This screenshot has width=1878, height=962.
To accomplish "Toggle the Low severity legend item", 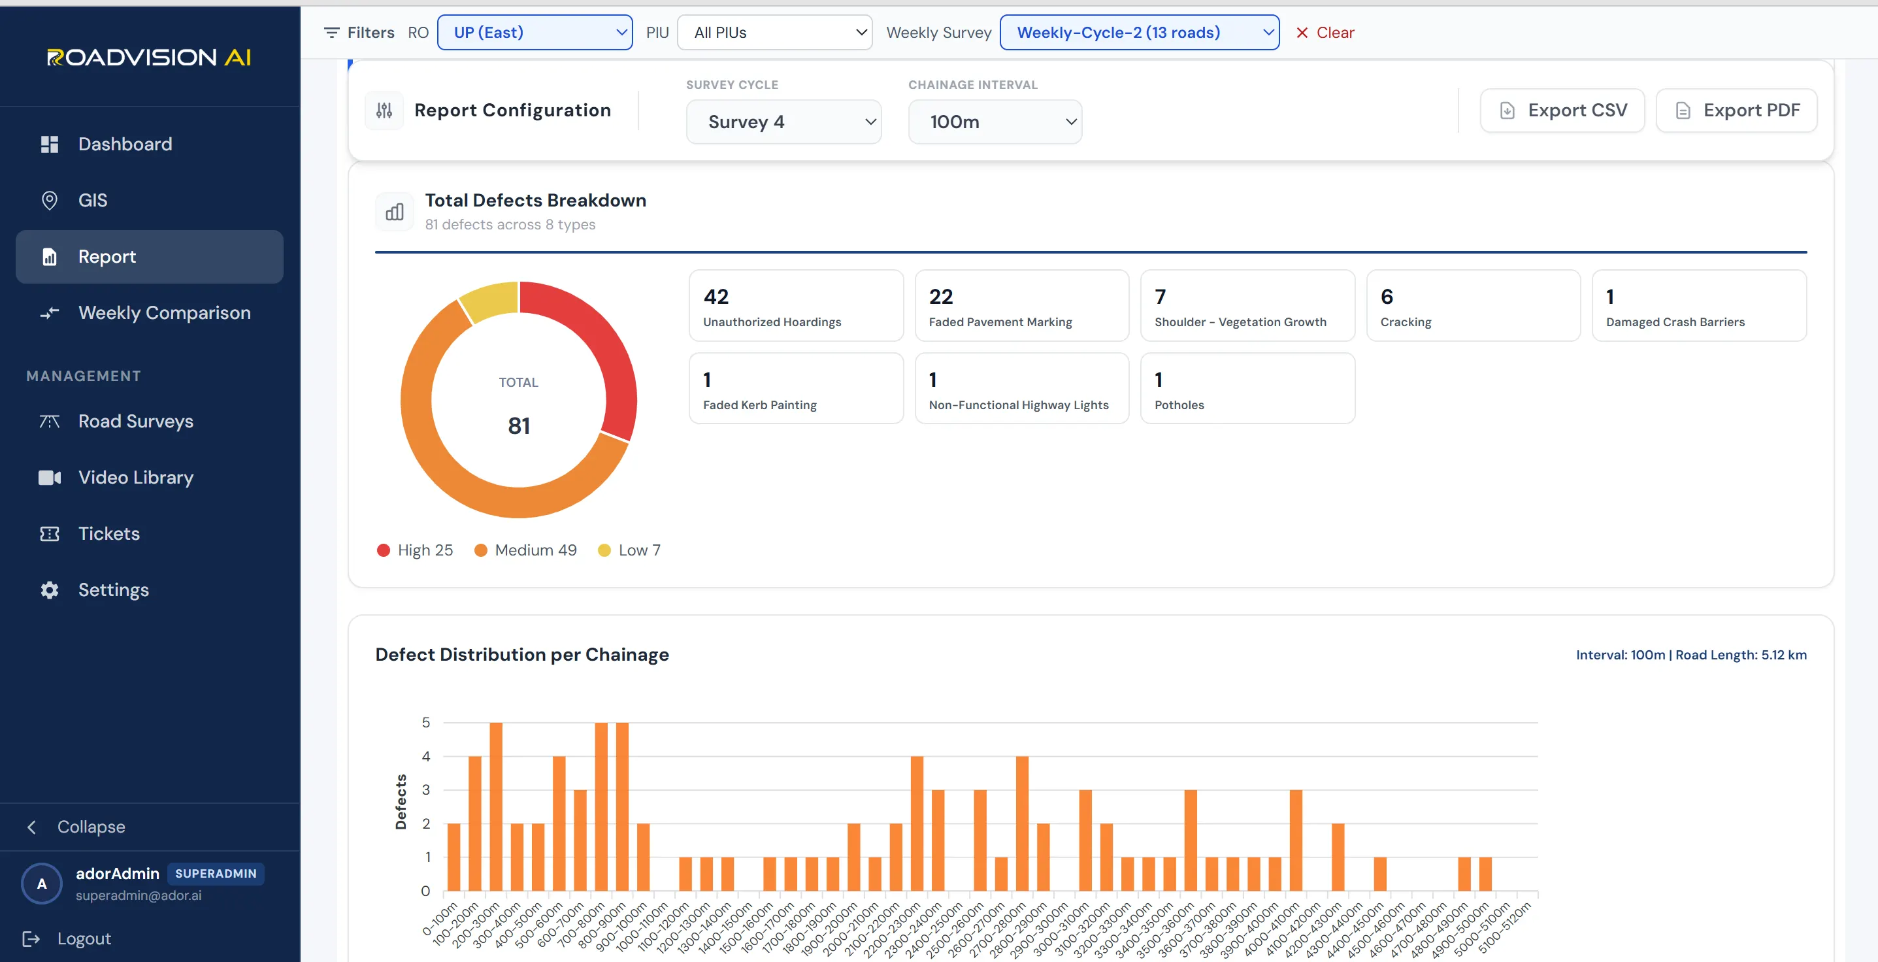I will pyautogui.click(x=629, y=551).
